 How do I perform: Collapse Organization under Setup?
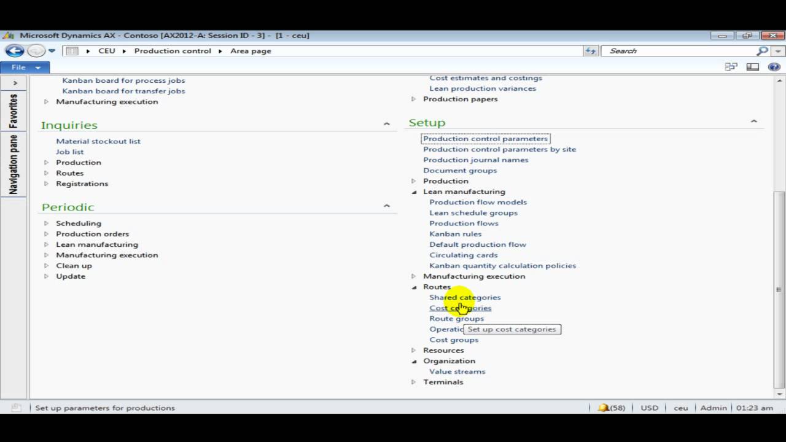[413, 361]
